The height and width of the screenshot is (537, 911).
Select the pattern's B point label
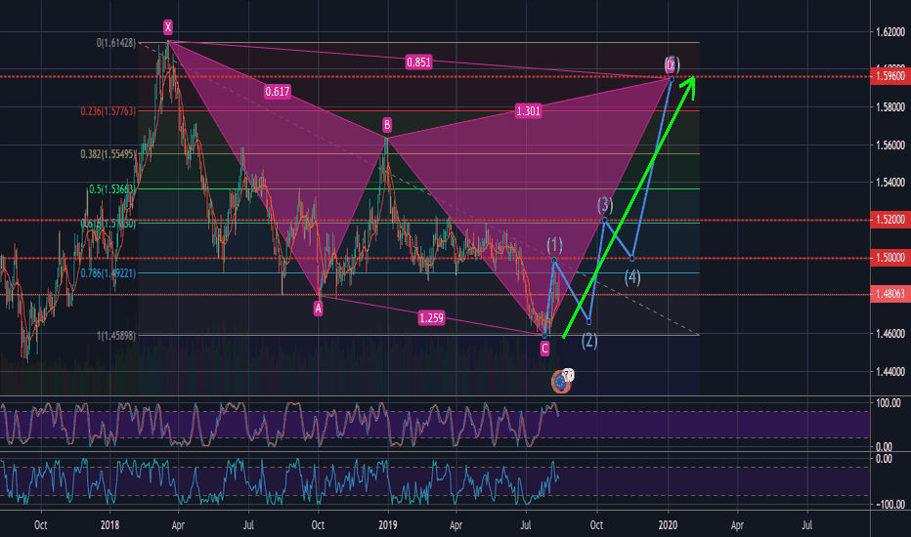[387, 125]
